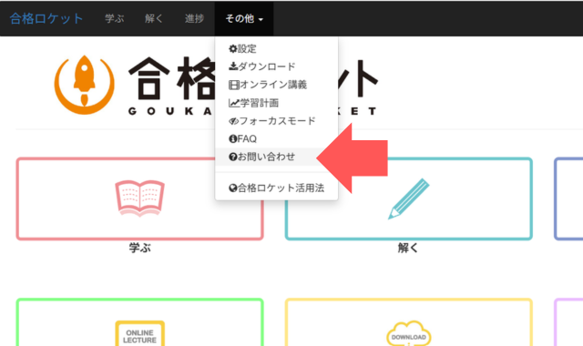Click the eye-slash icon beside フォーカスモード
This screenshot has width=583, height=346.
click(x=233, y=121)
